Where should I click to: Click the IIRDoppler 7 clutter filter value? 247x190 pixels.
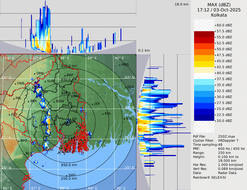(x=228, y=141)
